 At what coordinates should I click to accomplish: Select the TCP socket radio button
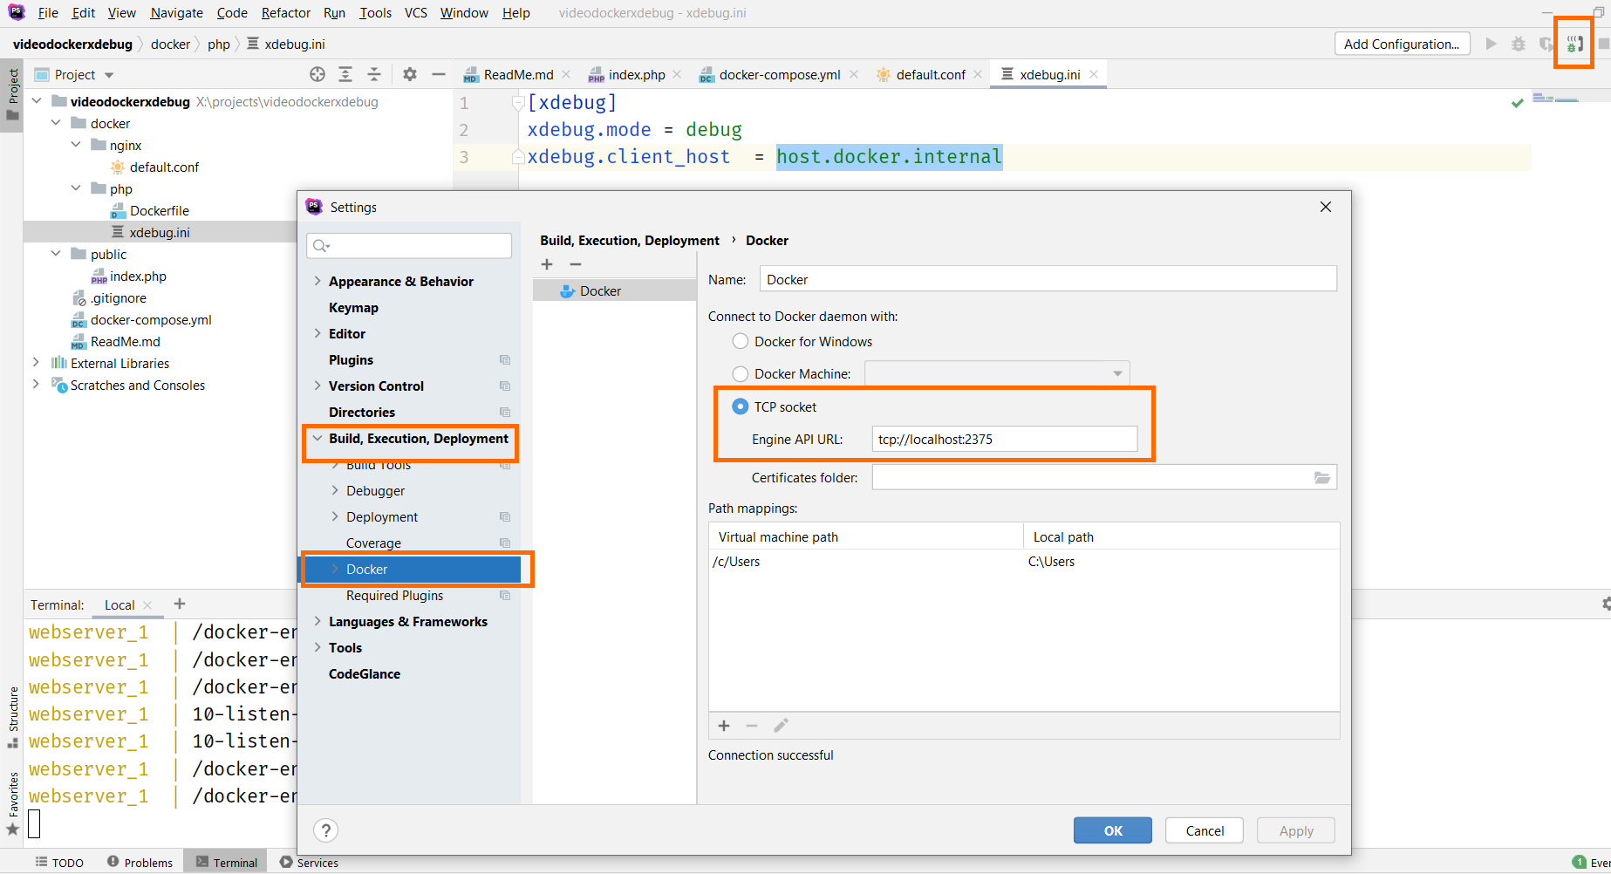coord(741,406)
